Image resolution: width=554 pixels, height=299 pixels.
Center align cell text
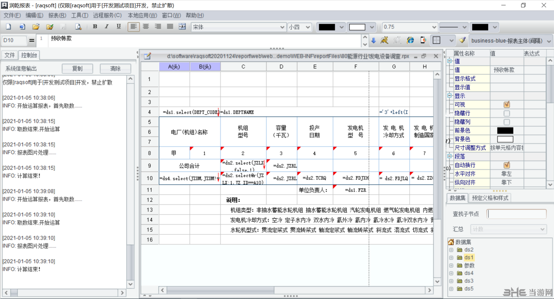tap(146, 27)
